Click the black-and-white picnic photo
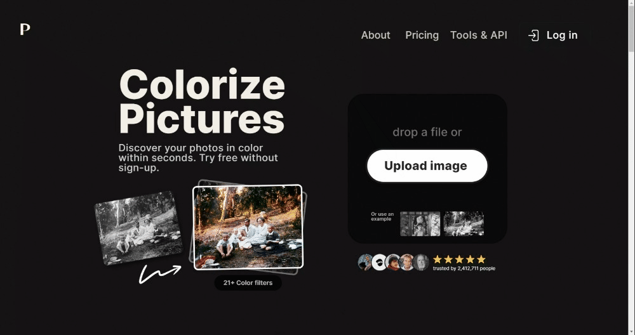Screen dimensions: 635x335 tap(138, 228)
